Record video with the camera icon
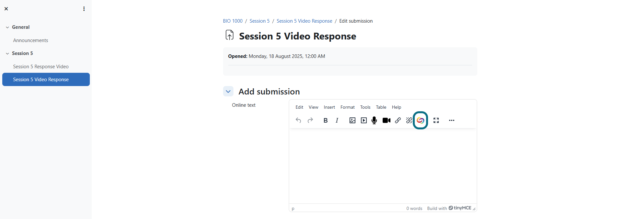The width and height of the screenshot is (620, 219). tap(387, 120)
